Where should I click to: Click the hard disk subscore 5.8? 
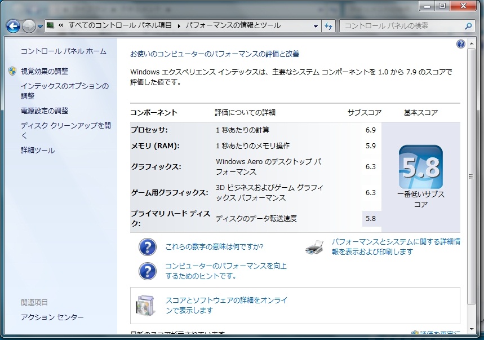pos(371,219)
